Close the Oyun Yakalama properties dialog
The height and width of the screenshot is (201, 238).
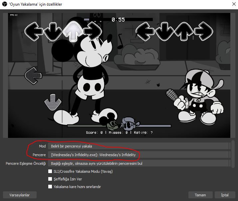[234, 4]
